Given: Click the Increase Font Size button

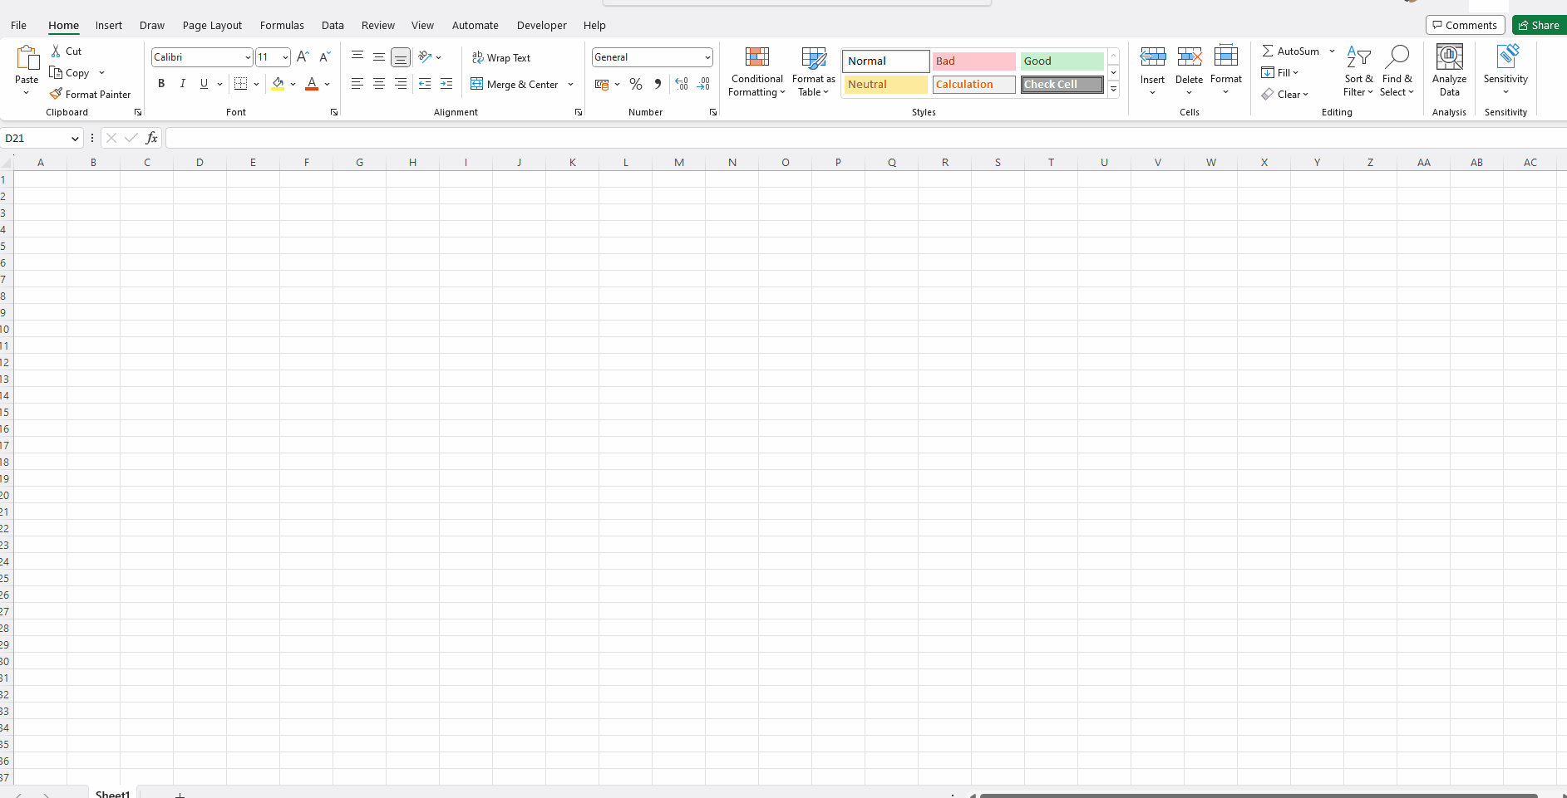Looking at the screenshot, I should [x=303, y=56].
